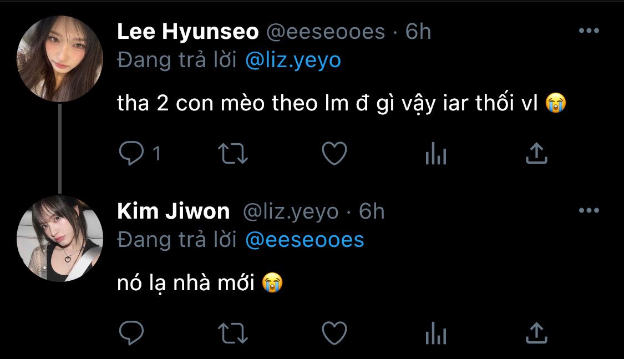Open the @liz.yeyo mention link
This screenshot has width=624, height=359.
[x=293, y=61]
